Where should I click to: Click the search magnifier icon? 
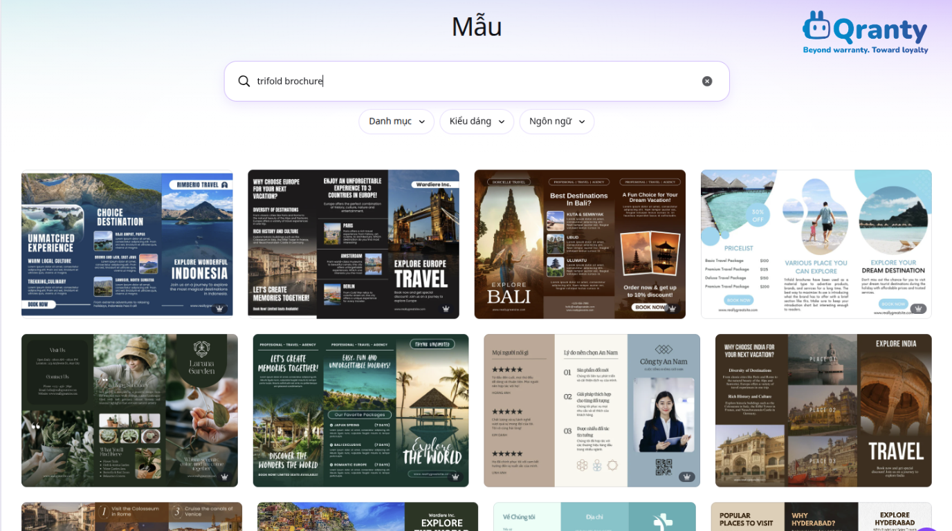pyautogui.click(x=244, y=82)
